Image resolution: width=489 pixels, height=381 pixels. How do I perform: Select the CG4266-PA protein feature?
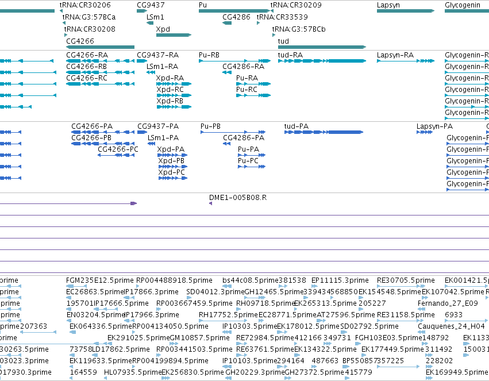(x=103, y=132)
